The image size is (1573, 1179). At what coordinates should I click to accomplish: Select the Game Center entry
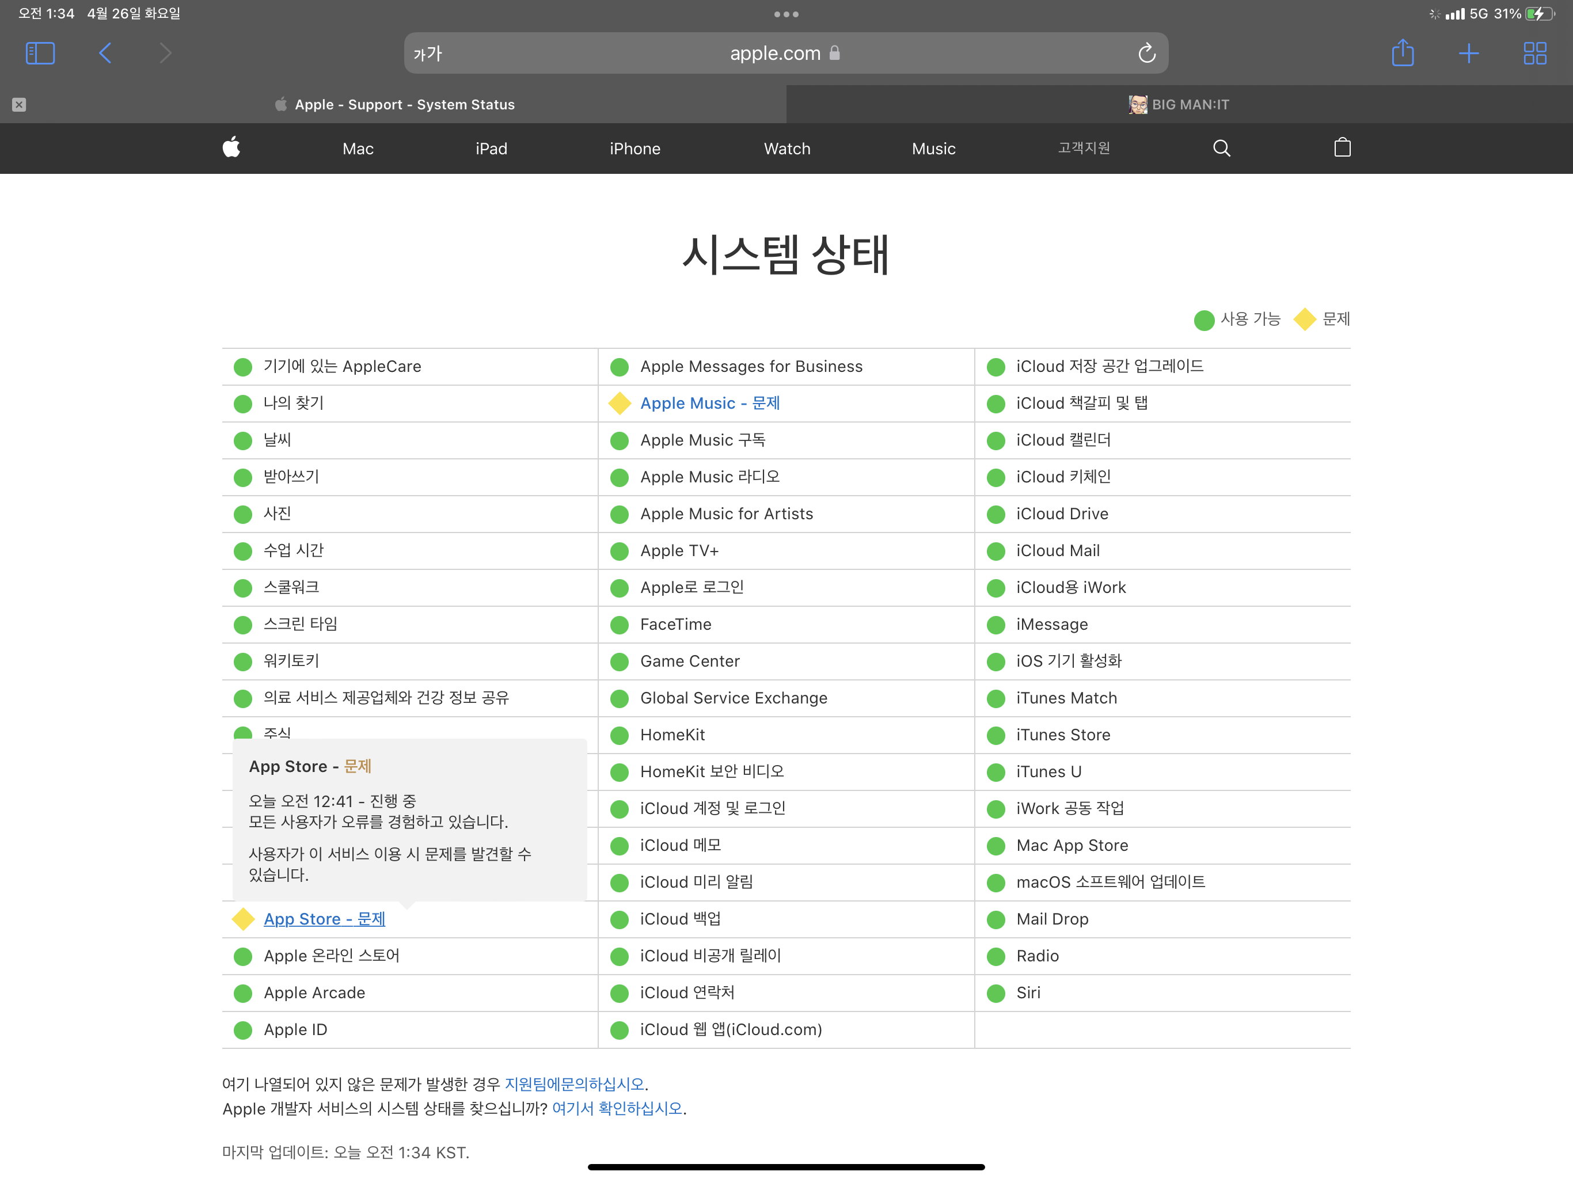tap(786, 661)
